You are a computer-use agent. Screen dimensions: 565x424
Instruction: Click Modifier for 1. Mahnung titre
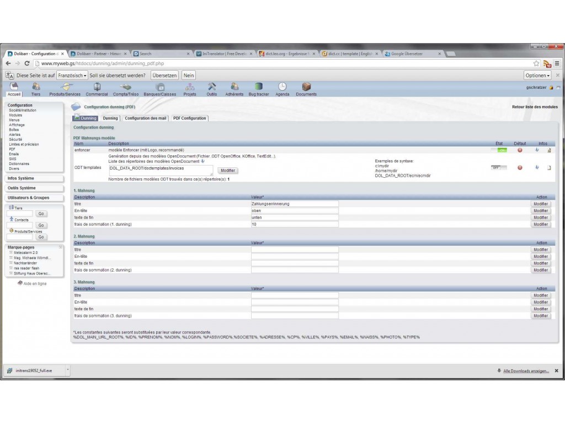tap(541, 204)
